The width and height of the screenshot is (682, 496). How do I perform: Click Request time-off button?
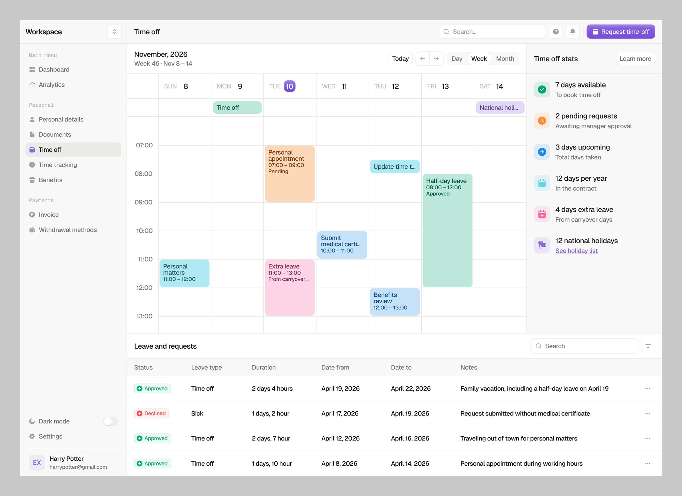point(621,32)
